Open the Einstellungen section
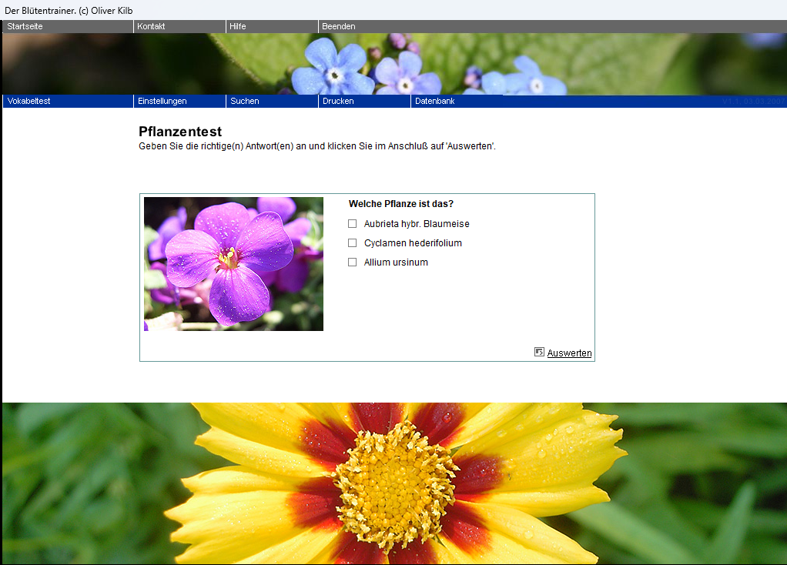The height and width of the screenshot is (565, 787). (x=162, y=101)
